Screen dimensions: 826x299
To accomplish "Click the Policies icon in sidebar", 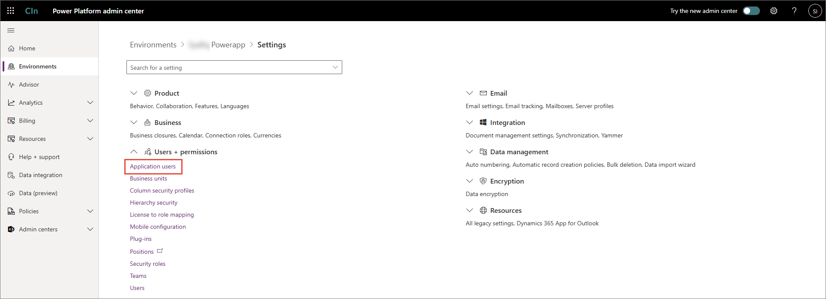I will point(11,211).
